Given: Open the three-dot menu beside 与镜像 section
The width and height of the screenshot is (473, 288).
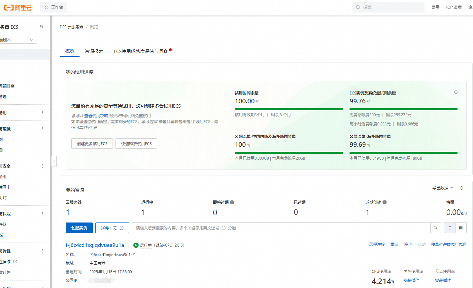Looking at the screenshot, I should [x=42, y=129].
